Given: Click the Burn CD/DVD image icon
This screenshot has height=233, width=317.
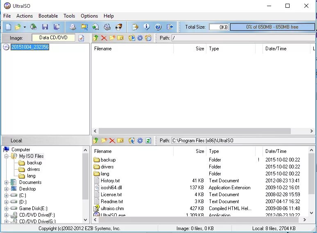Looking at the screenshot, I should click(x=119, y=27).
